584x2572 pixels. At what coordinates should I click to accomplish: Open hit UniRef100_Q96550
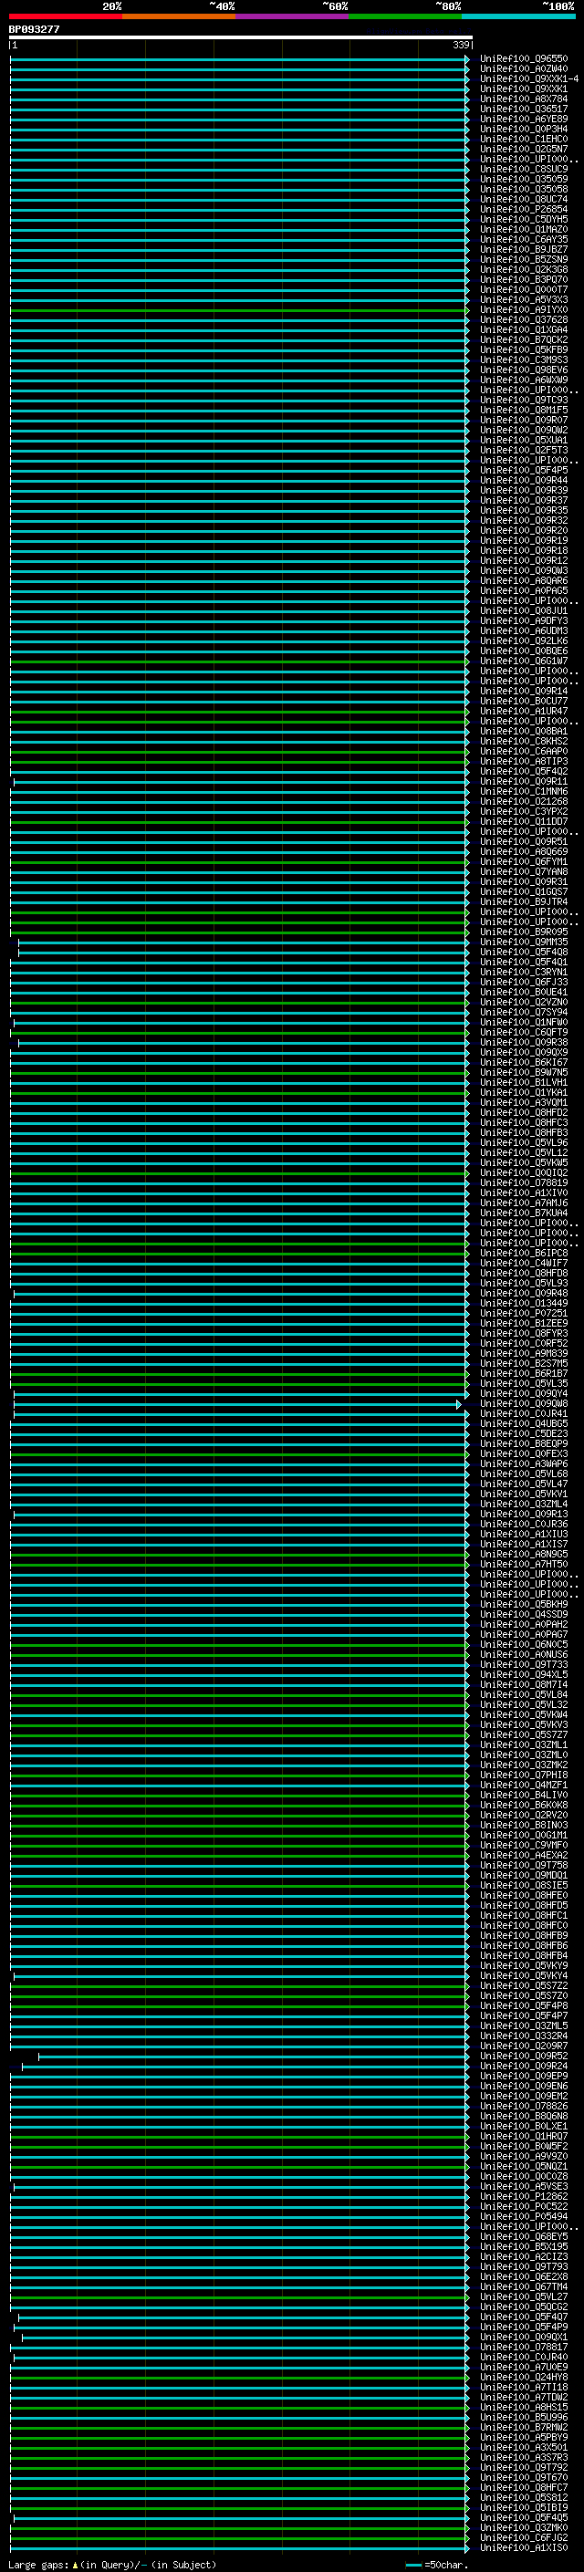523,59
